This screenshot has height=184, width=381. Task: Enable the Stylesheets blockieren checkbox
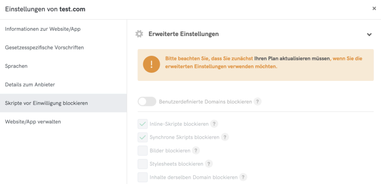click(x=143, y=164)
